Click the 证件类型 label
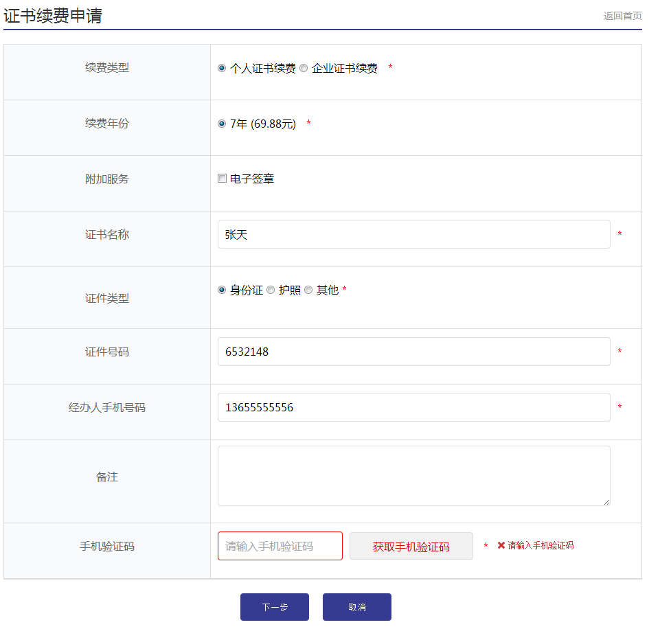 [107, 298]
